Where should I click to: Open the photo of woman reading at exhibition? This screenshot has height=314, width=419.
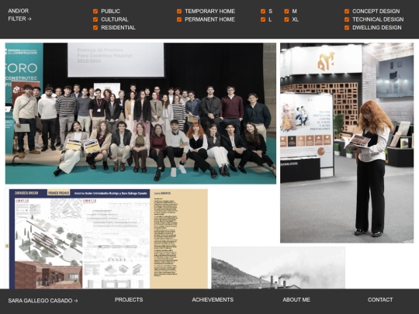[347, 143]
